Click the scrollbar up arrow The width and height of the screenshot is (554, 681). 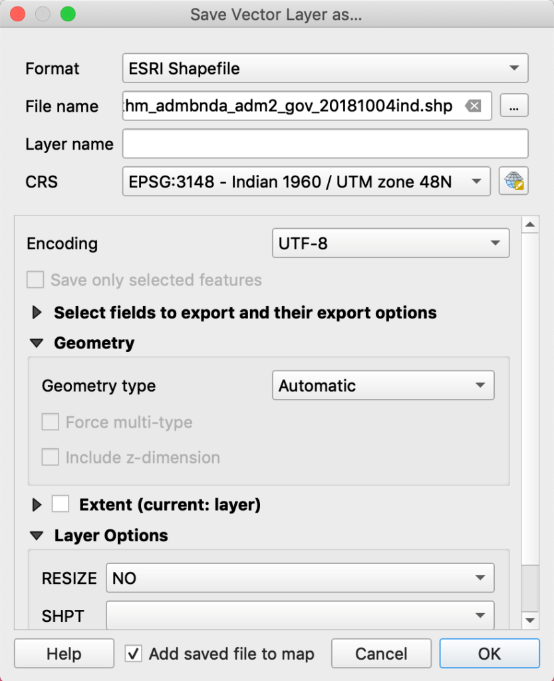pyautogui.click(x=530, y=225)
